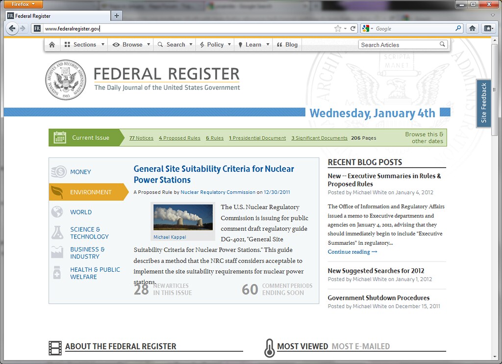This screenshot has width=502, height=364.
Task: Bookmark this page with the star icon
Action: pyautogui.click(x=338, y=28)
